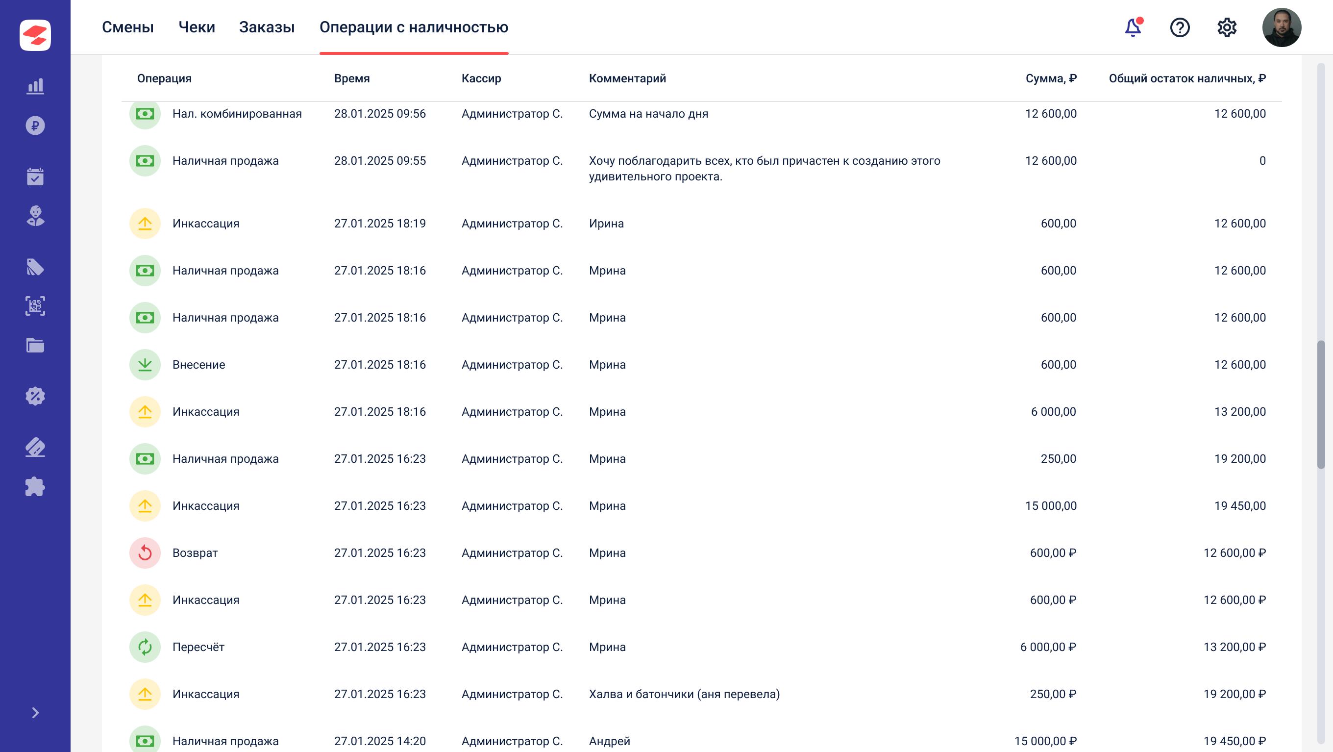Open the bar chart analytics sidebar icon

[x=35, y=86]
